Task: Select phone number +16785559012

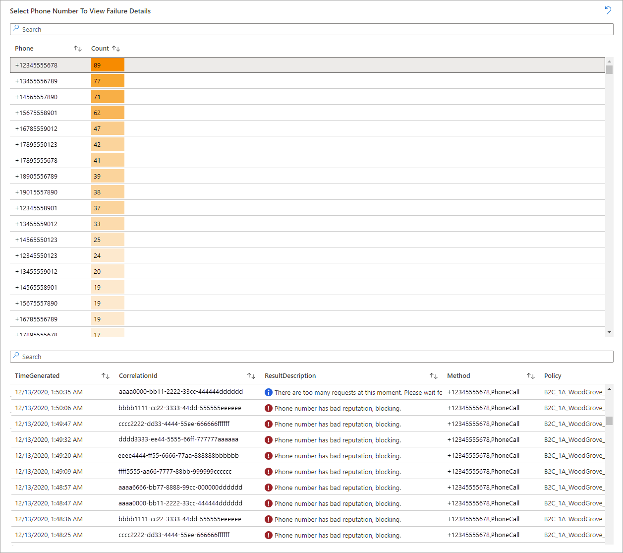Action: (x=36, y=128)
